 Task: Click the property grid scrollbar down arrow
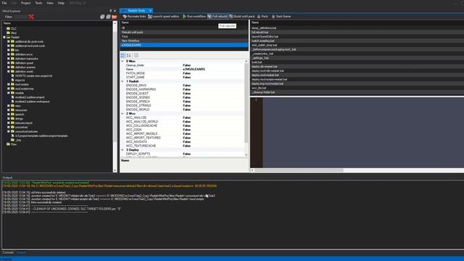[246, 154]
